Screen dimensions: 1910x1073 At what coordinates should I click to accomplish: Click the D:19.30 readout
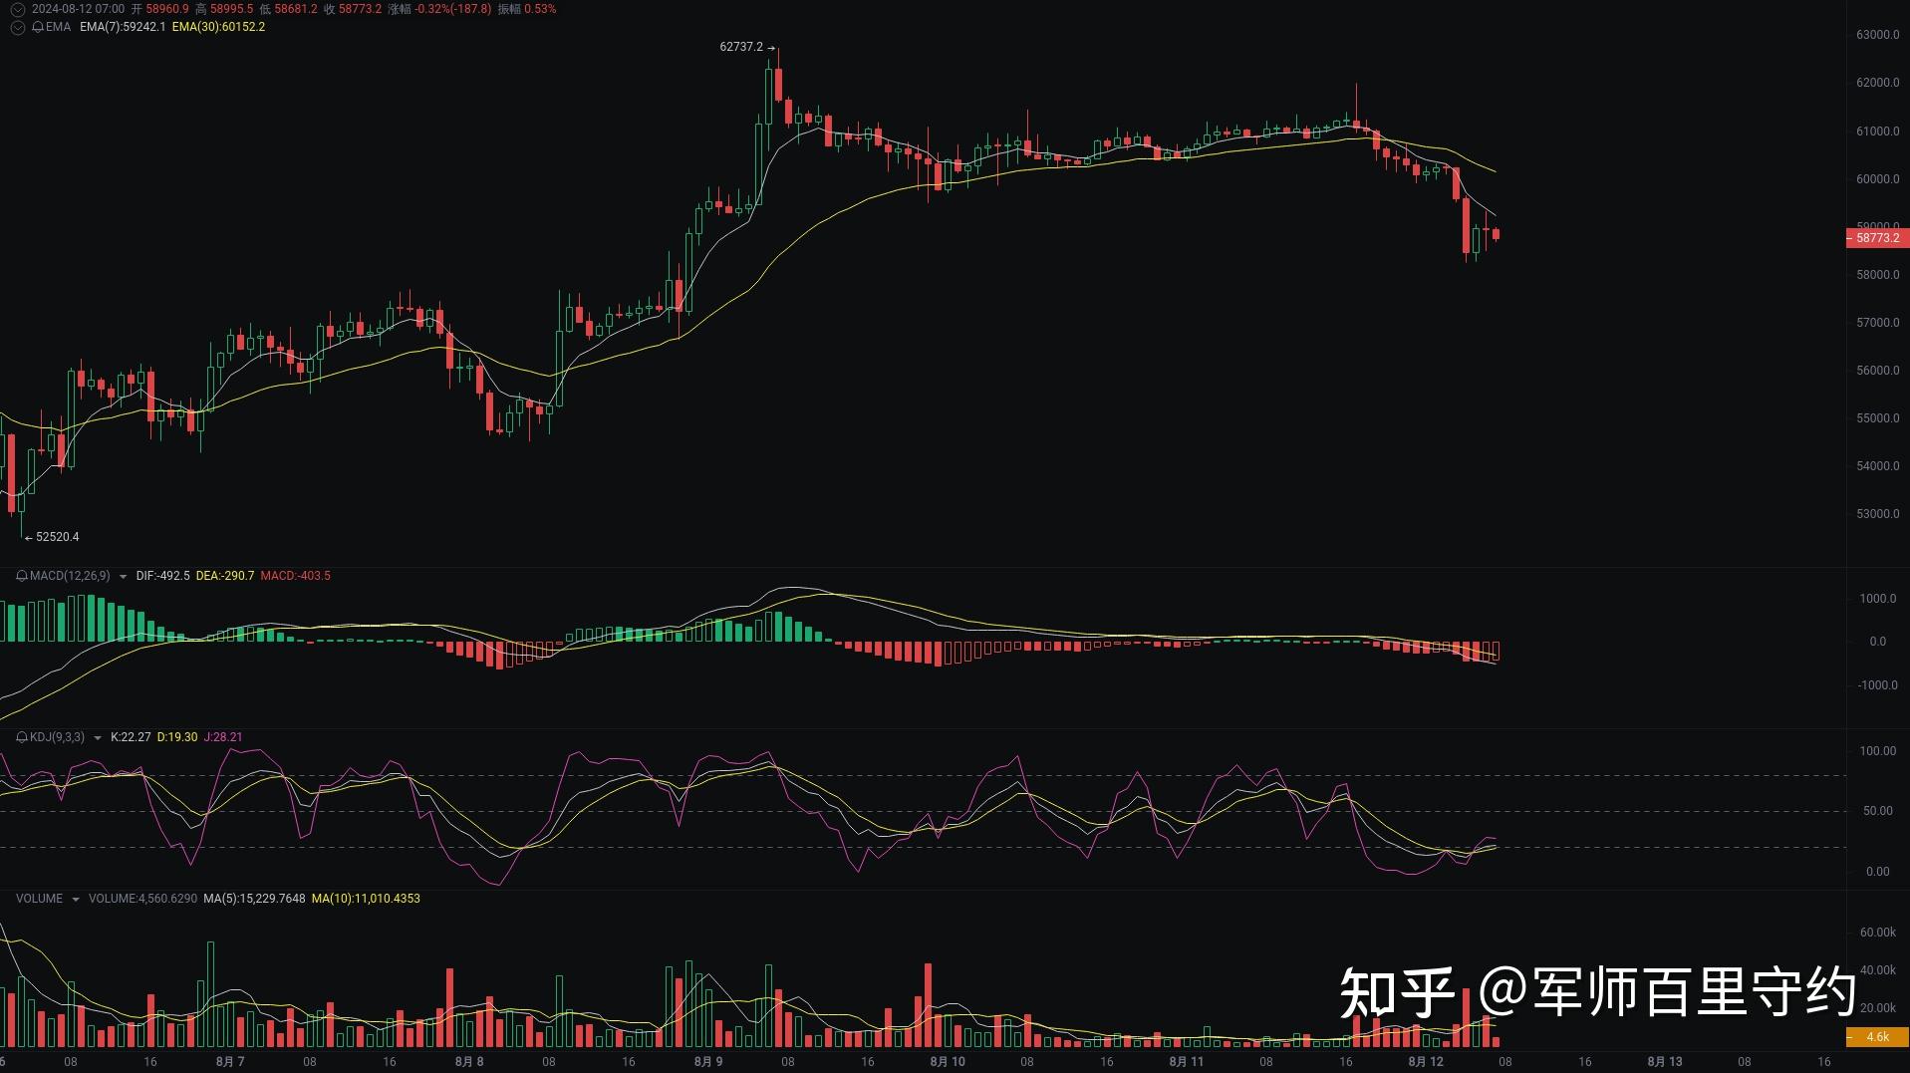pos(177,737)
